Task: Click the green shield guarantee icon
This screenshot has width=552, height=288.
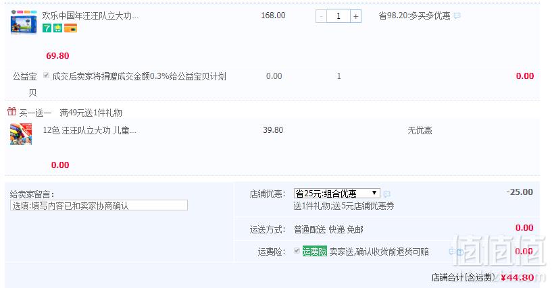Action: tap(57, 28)
